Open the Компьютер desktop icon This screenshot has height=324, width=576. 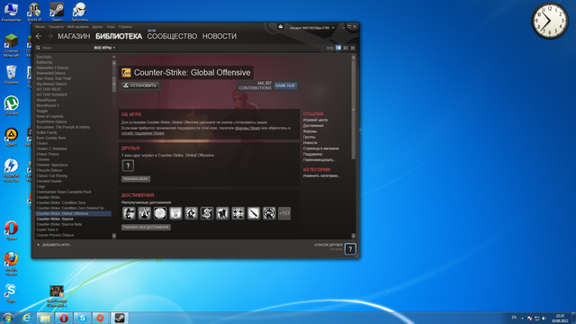(11, 12)
